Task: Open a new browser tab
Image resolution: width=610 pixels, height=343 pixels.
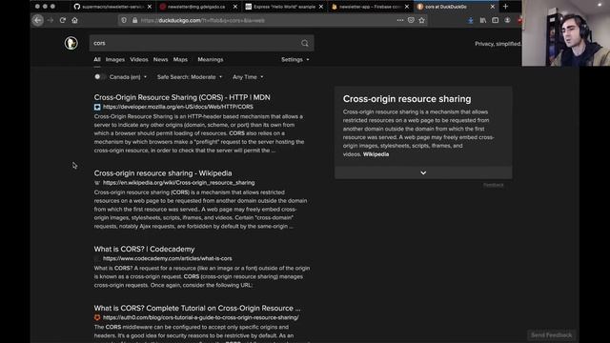Action: (x=505, y=7)
